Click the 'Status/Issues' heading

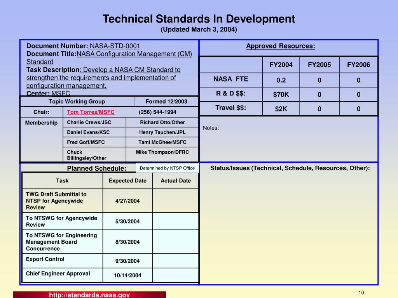290,168
